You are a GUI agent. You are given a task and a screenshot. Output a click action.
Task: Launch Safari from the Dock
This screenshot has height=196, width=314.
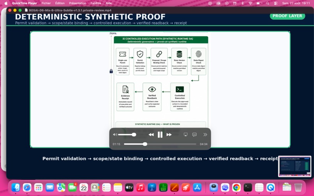[x=27, y=187]
